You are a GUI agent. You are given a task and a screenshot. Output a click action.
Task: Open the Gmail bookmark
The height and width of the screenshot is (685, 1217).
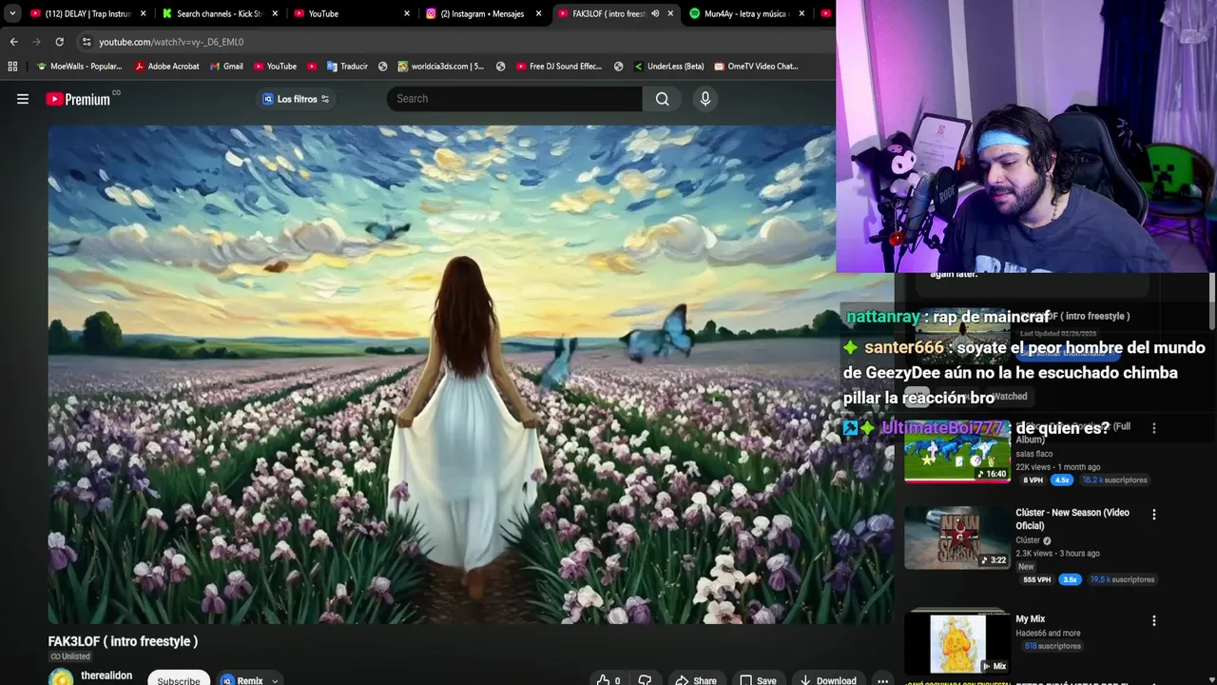[226, 67]
